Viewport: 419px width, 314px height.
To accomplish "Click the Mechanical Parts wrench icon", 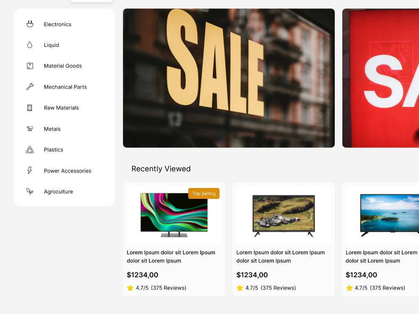I will click(30, 87).
